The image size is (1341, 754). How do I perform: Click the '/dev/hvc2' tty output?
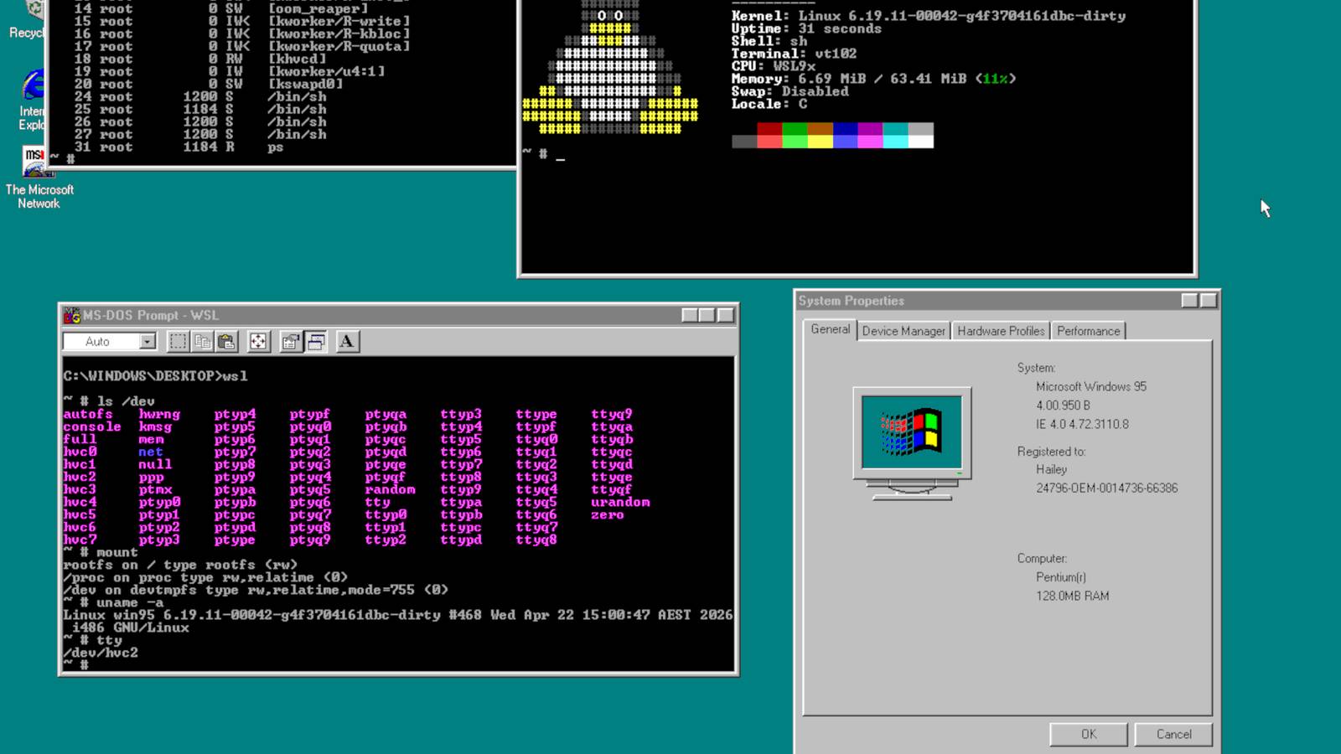101,653
